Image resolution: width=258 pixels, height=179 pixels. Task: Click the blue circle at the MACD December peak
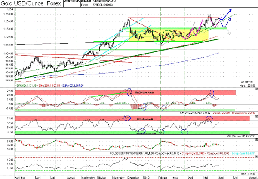pyautogui.click(x=128, y=91)
